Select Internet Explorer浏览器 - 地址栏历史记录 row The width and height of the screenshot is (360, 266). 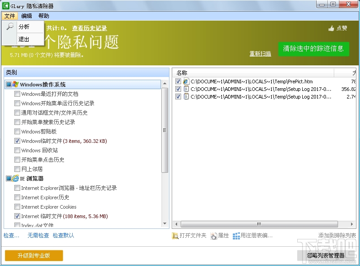[x=69, y=188]
